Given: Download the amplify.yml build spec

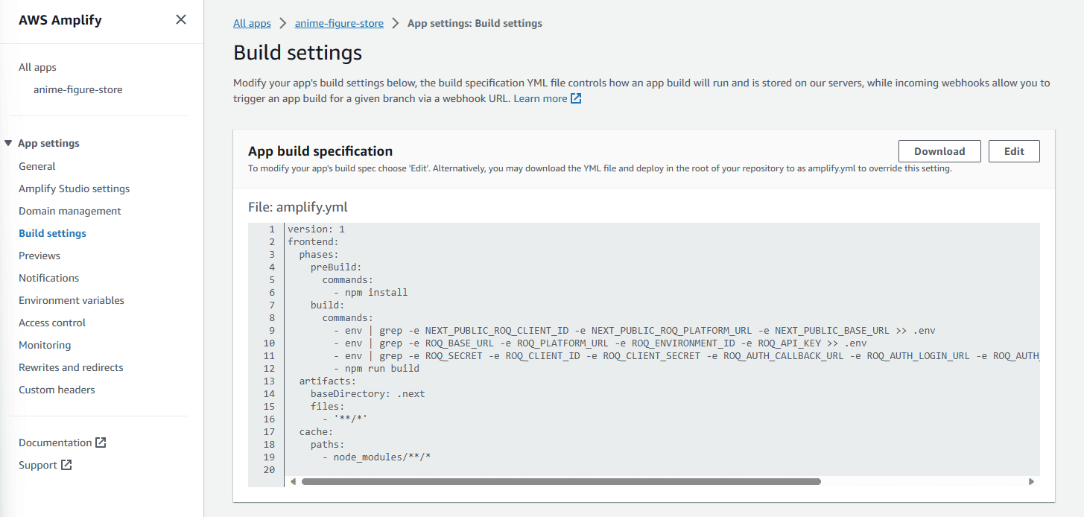Looking at the screenshot, I should pos(939,151).
